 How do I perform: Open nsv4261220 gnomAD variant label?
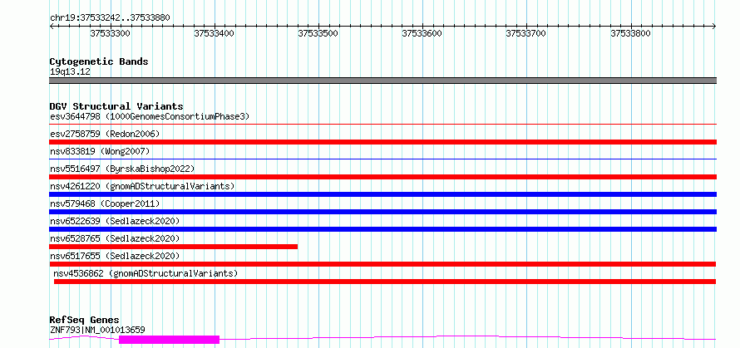tap(142, 186)
